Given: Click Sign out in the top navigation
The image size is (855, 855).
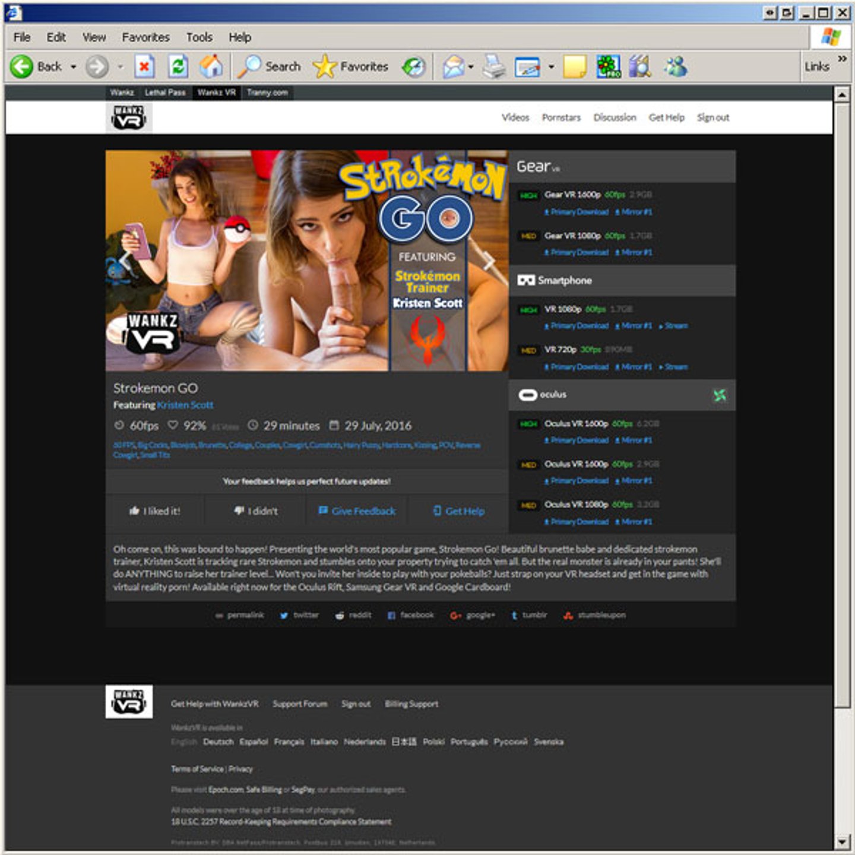Looking at the screenshot, I should pyautogui.click(x=712, y=118).
